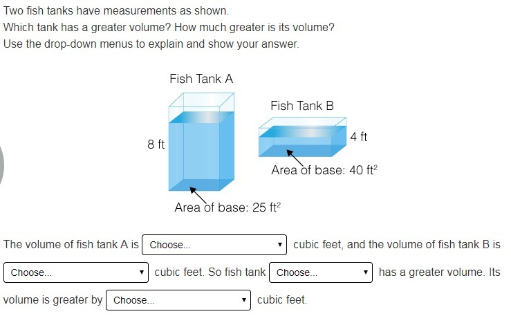This screenshot has width=511, height=325.
Task: Click the arrow pointing to tank B base
Action: pos(295,158)
